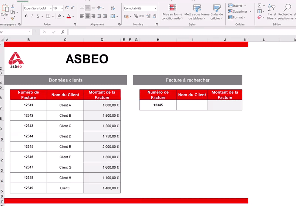Click the Fill down icon

(x=260, y=11)
